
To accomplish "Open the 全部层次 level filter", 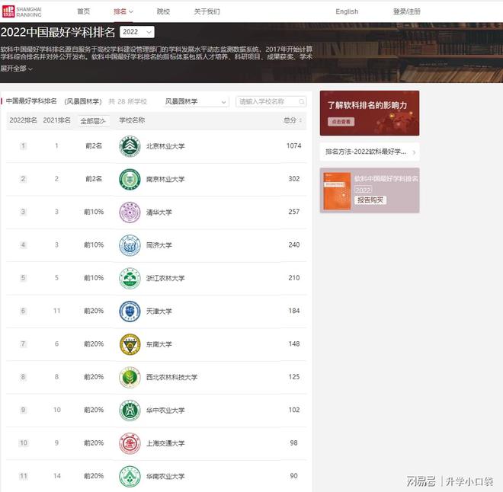I will [93, 121].
